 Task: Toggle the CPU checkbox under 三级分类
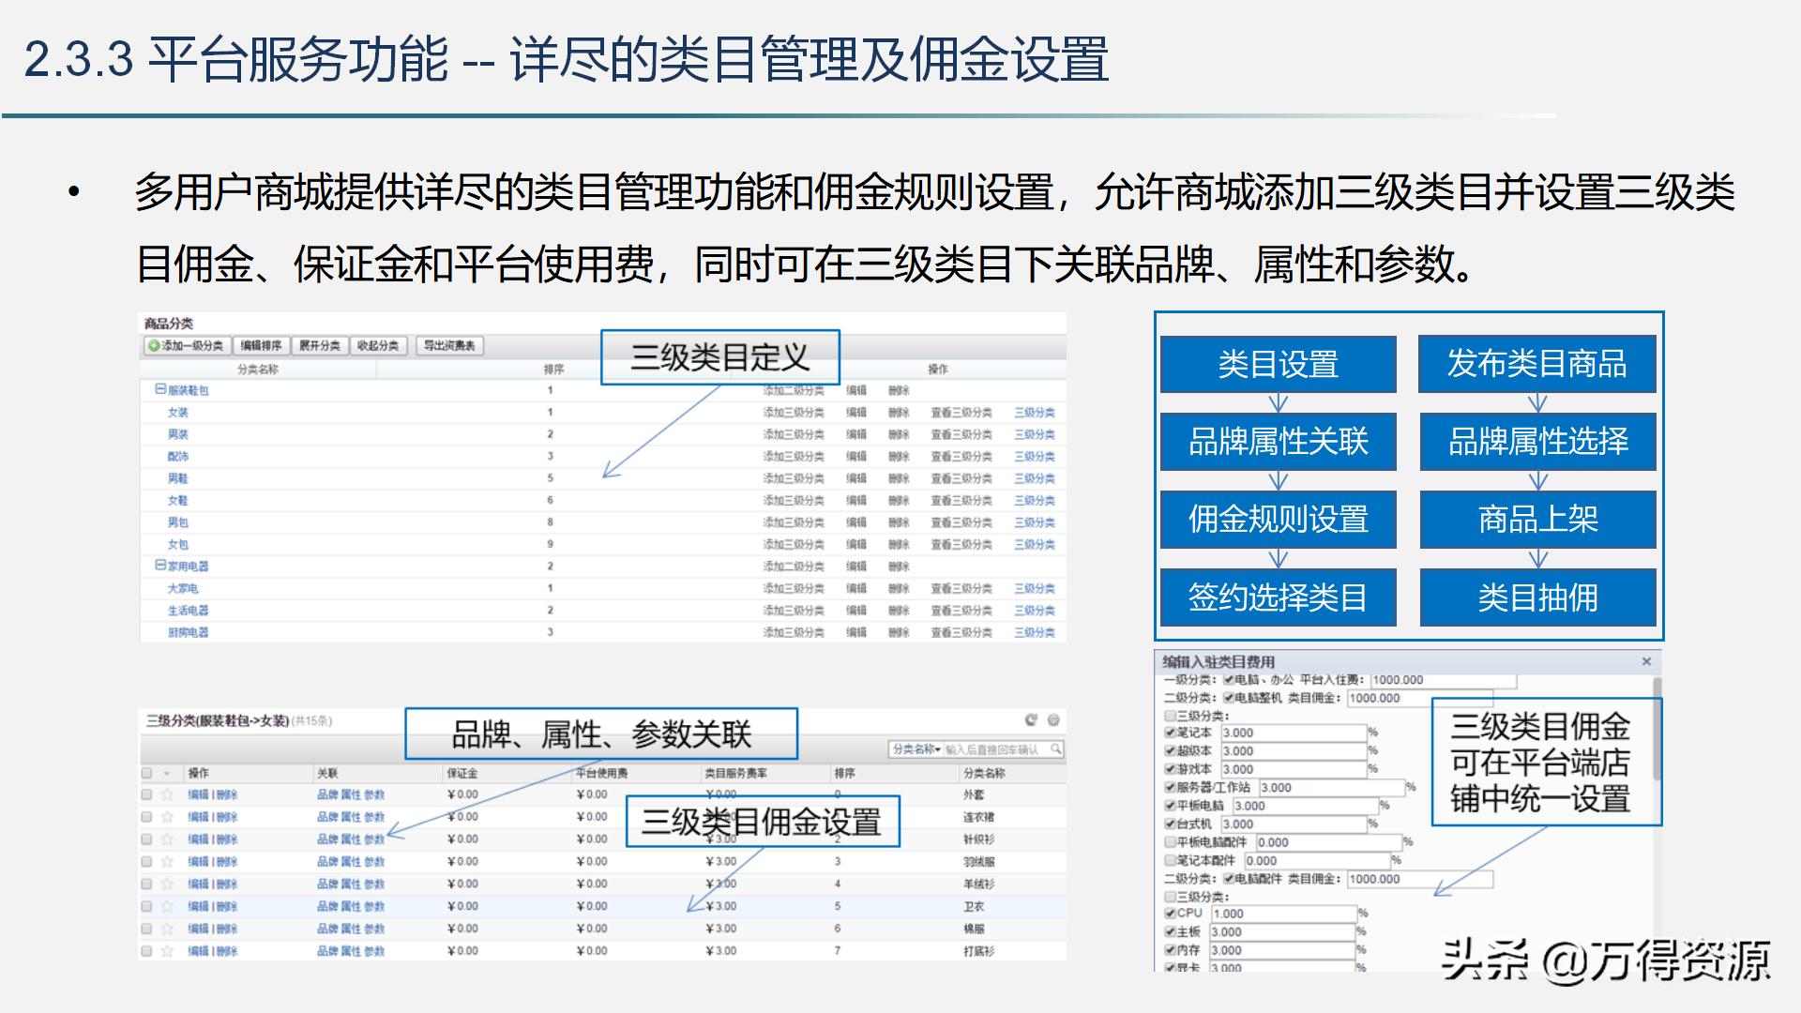(x=1170, y=913)
